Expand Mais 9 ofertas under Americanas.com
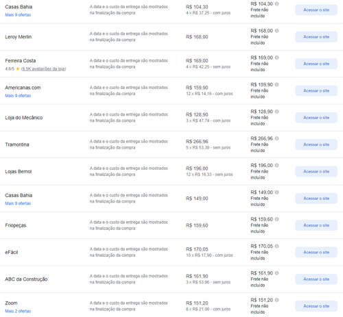Viewport: 343px width, 317px height. click(x=18, y=96)
